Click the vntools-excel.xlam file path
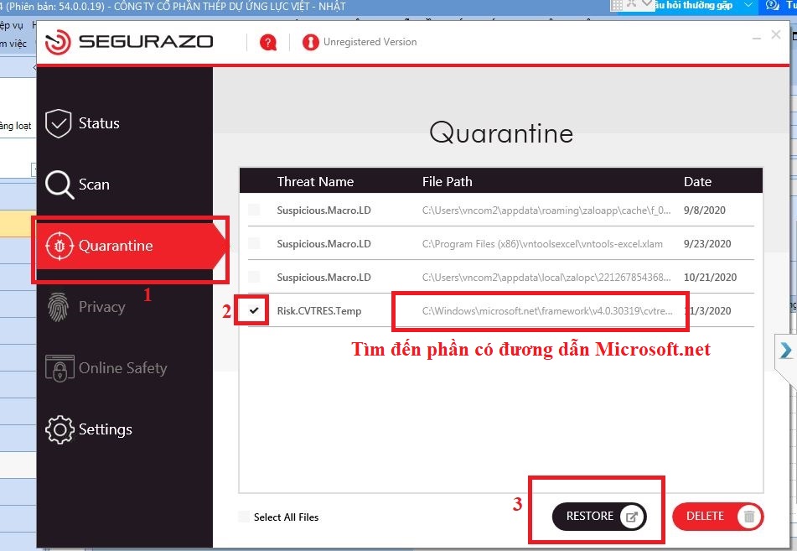This screenshot has width=797, height=551. click(542, 244)
